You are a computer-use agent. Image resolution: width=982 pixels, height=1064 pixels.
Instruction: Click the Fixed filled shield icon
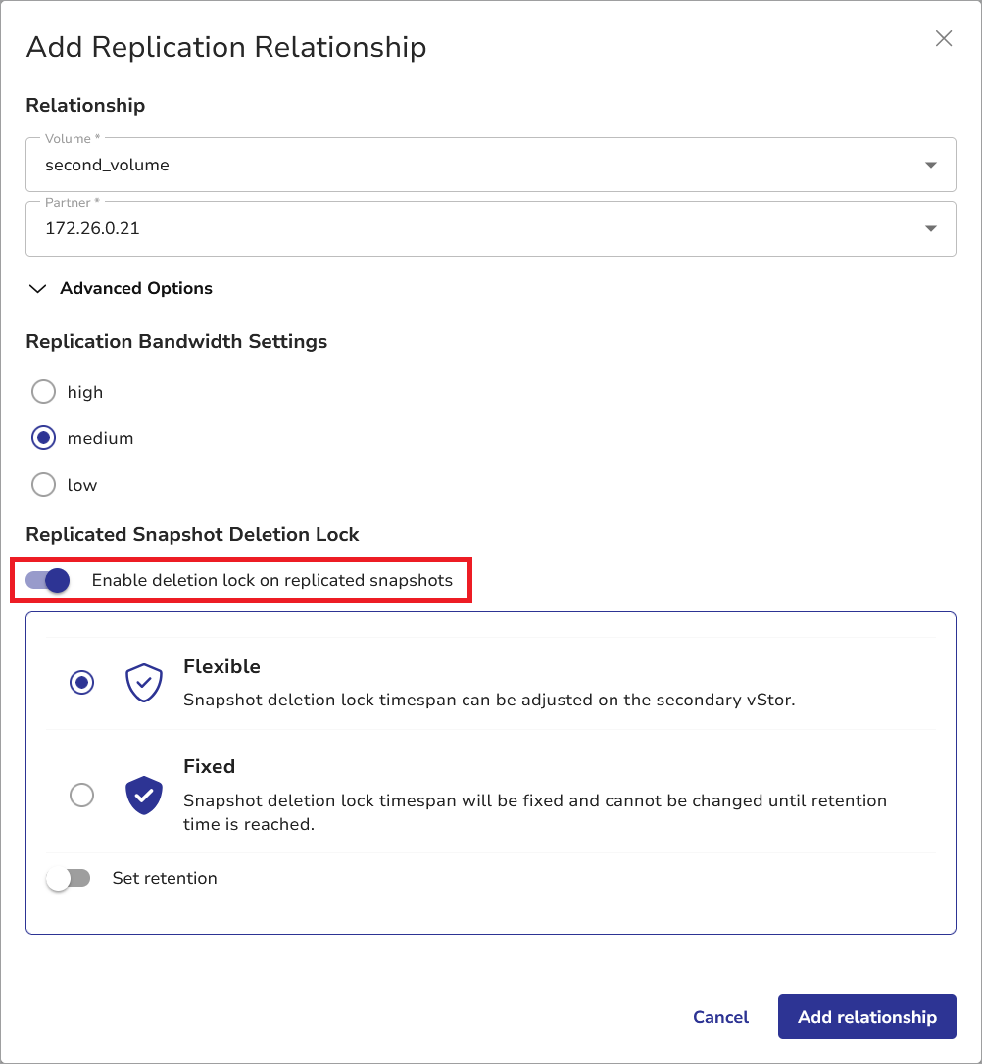tap(144, 795)
